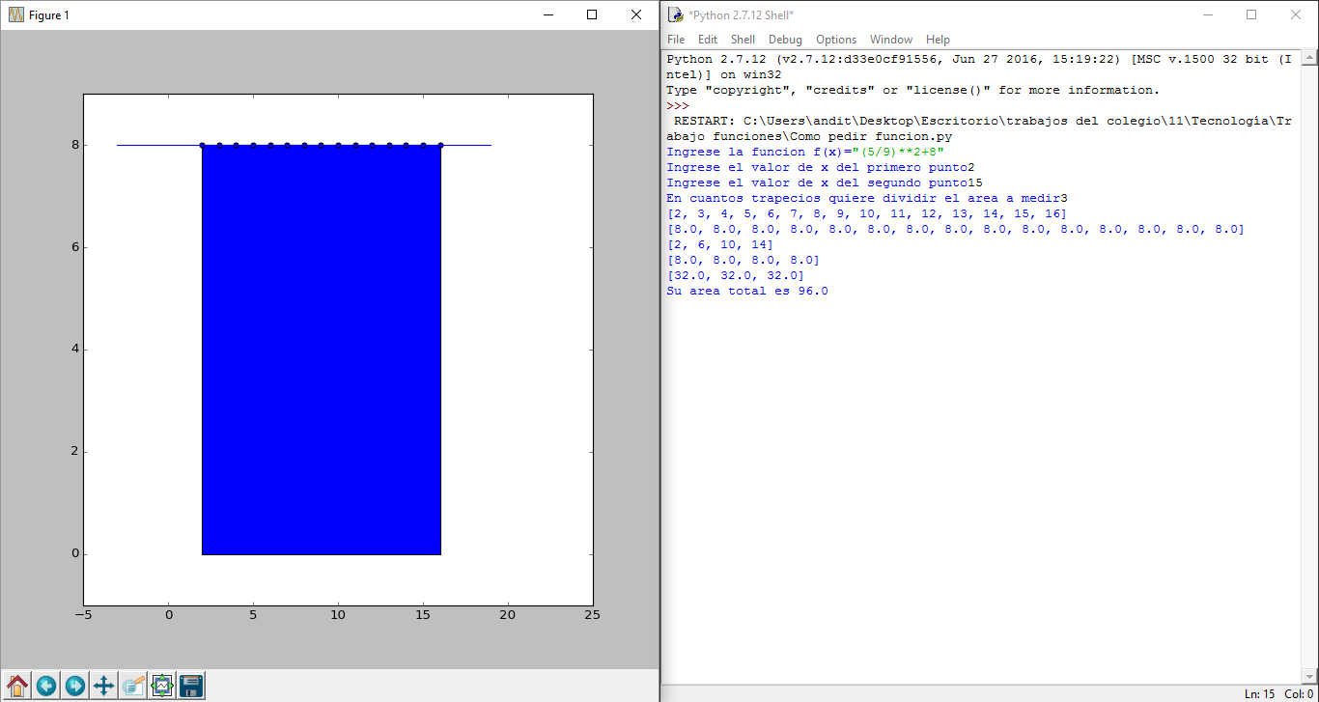Click the blue filled rectangle in the plot

322,350
